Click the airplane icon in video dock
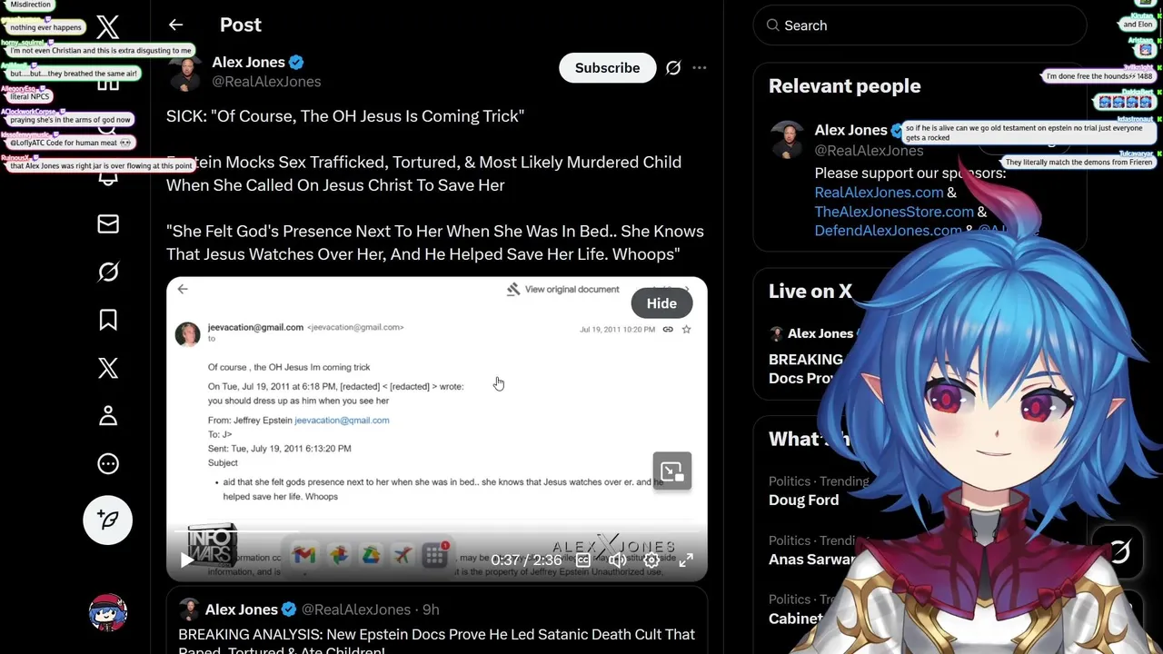 403,554
